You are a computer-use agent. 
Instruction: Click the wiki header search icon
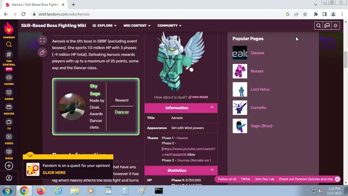click(x=319, y=26)
